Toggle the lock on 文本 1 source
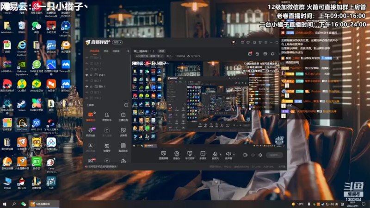Viewport: 370px width, 208px height. pyautogui.click(x=91, y=75)
